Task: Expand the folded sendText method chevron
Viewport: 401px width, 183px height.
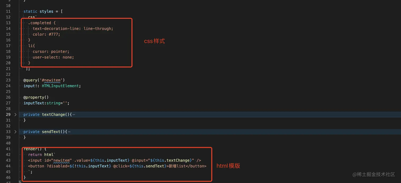Action: pos(15,132)
